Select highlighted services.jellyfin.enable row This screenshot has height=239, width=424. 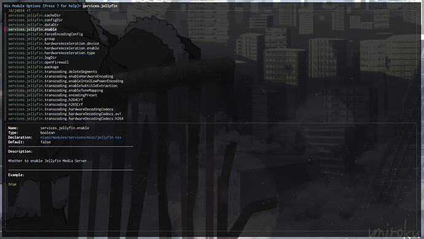pyautogui.click(x=33, y=29)
